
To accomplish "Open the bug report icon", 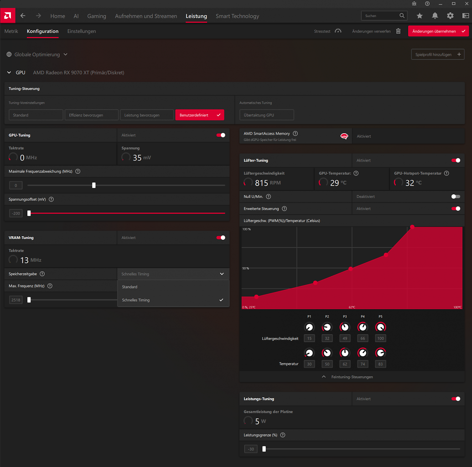I will coord(414,4).
